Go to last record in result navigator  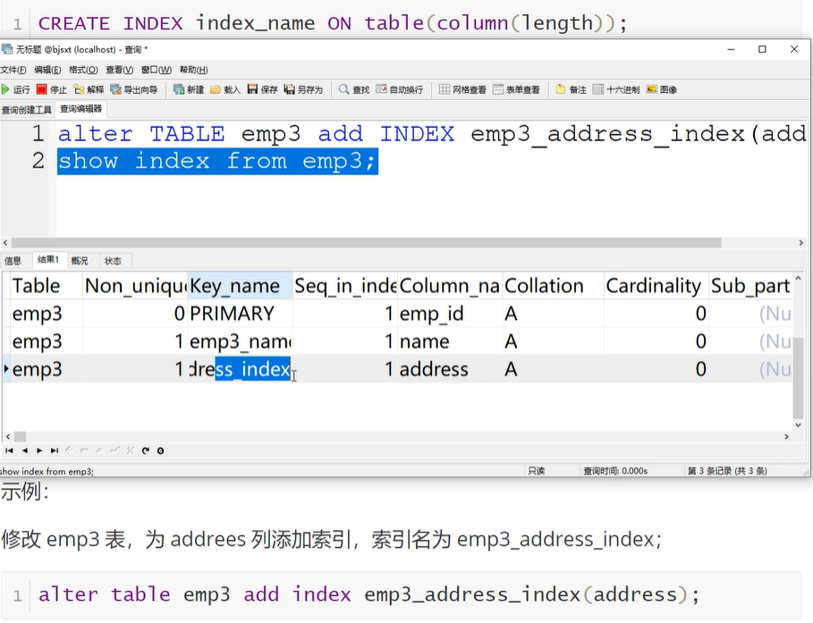pyautogui.click(x=55, y=450)
